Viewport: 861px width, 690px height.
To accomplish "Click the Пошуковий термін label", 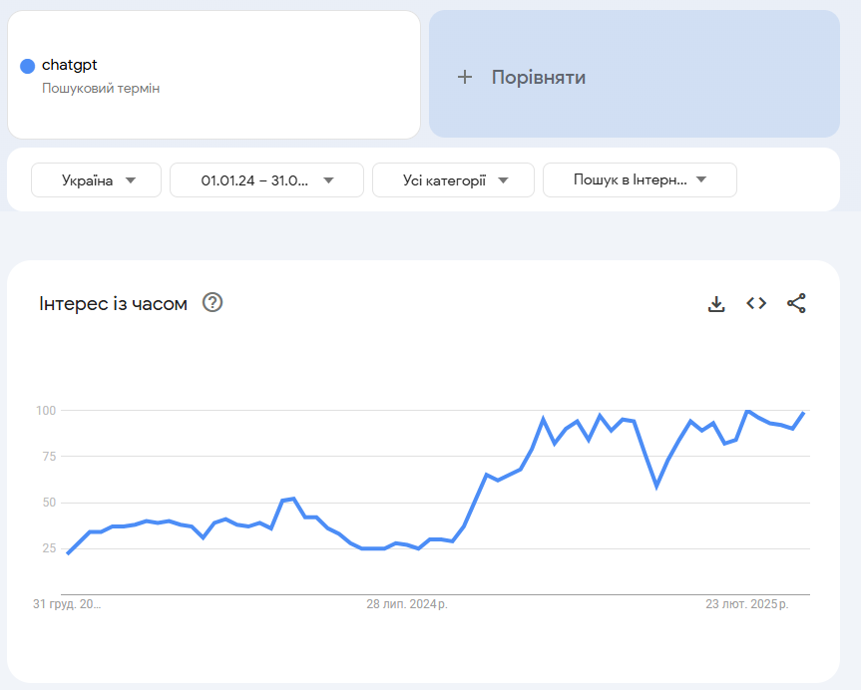I will [101, 89].
